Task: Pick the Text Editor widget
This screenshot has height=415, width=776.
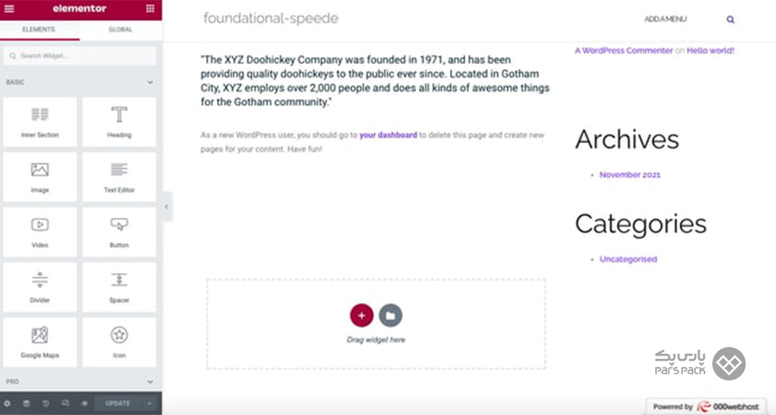Action: 119,177
